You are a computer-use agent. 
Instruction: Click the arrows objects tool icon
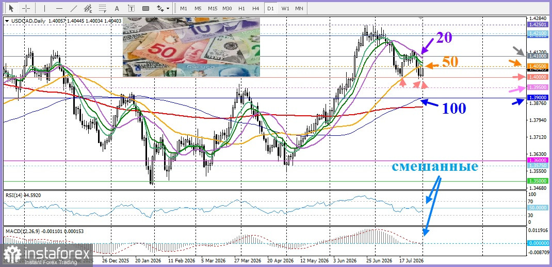[160, 8]
